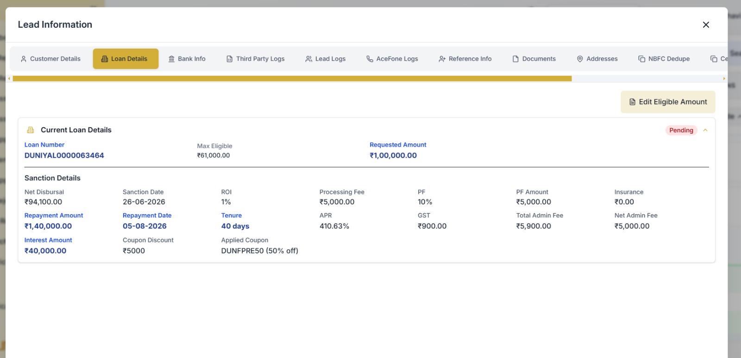Click the document icon in Edit Eligible Amount
The height and width of the screenshot is (358, 741).
[632, 102]
